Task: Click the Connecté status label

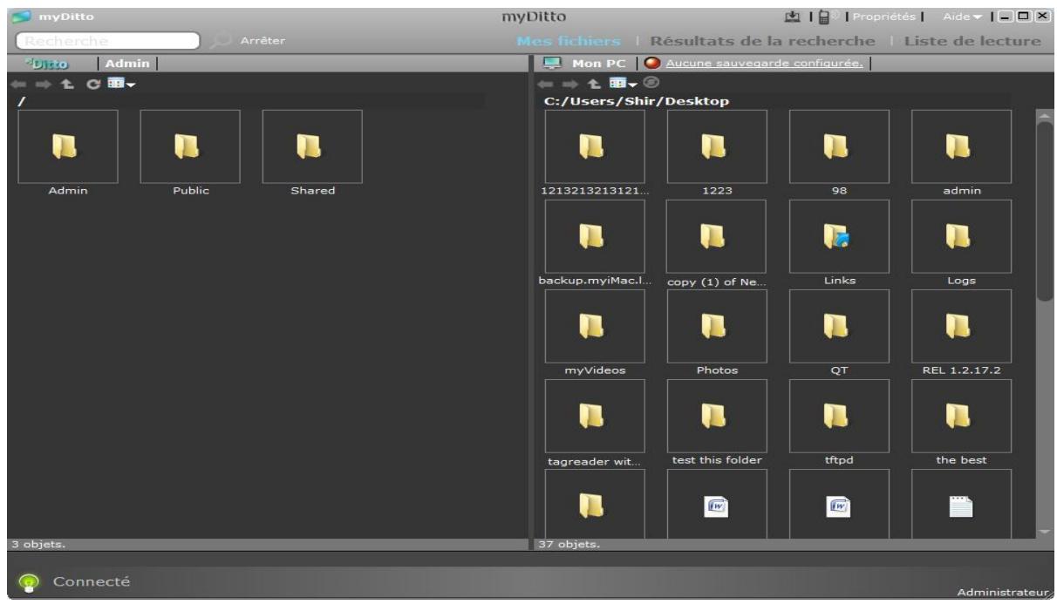Action: (x=92, y=581)
